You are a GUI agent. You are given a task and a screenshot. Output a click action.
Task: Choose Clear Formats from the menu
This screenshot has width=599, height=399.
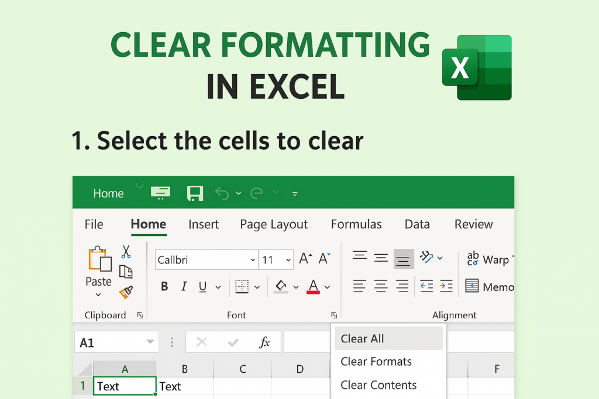376,362
